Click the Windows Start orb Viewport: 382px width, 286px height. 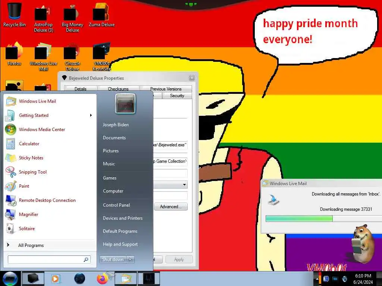point(10,279)
